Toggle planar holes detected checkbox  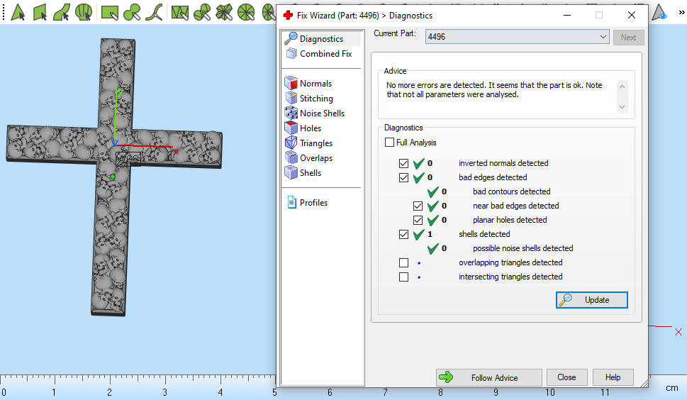(x=418, y=220)
